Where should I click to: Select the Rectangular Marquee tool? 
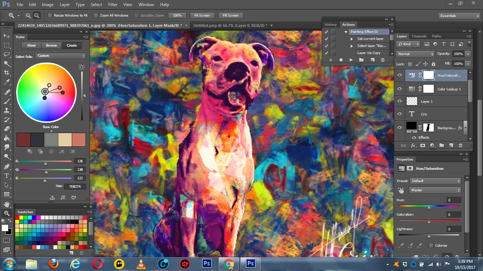click(6, 45)
